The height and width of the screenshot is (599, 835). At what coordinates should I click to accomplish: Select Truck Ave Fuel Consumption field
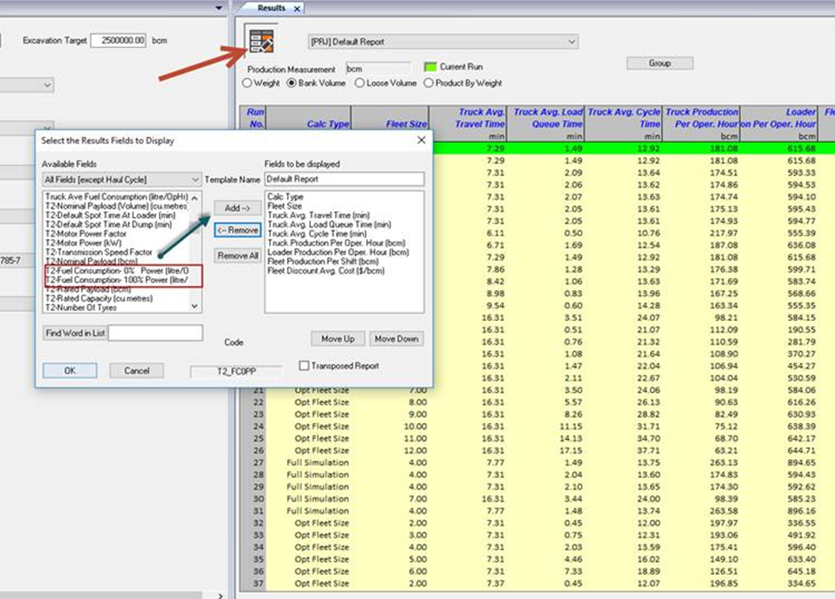[116, 196]
